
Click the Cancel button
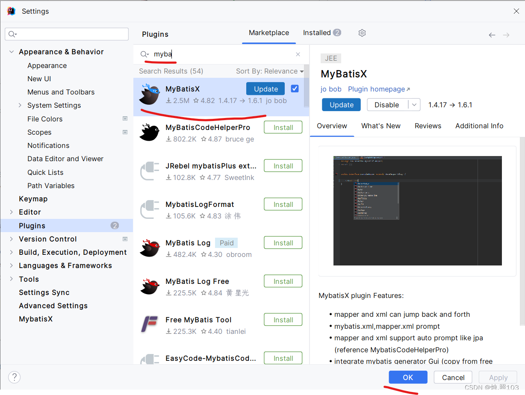tap(453, 377)
